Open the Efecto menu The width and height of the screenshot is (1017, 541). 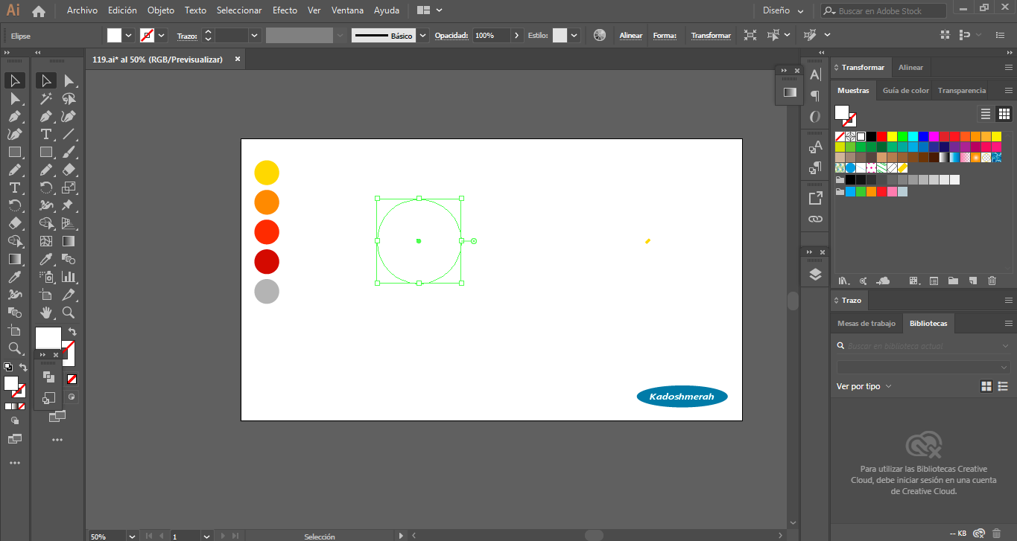285,11
